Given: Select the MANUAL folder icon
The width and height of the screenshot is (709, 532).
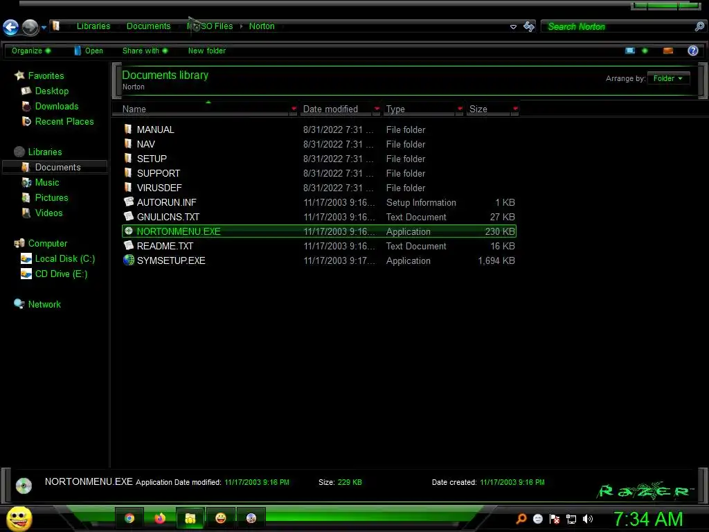Looking at the screenshot, I should (128, 129).
